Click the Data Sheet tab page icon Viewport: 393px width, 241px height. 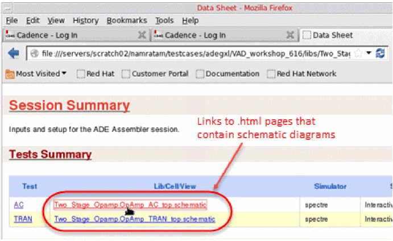(x=307, y=35)
